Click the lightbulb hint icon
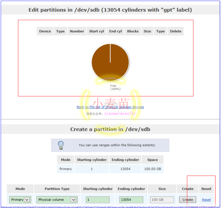This screenshot has width=221, height=210. pyautogui.click(x=61, y=145)
